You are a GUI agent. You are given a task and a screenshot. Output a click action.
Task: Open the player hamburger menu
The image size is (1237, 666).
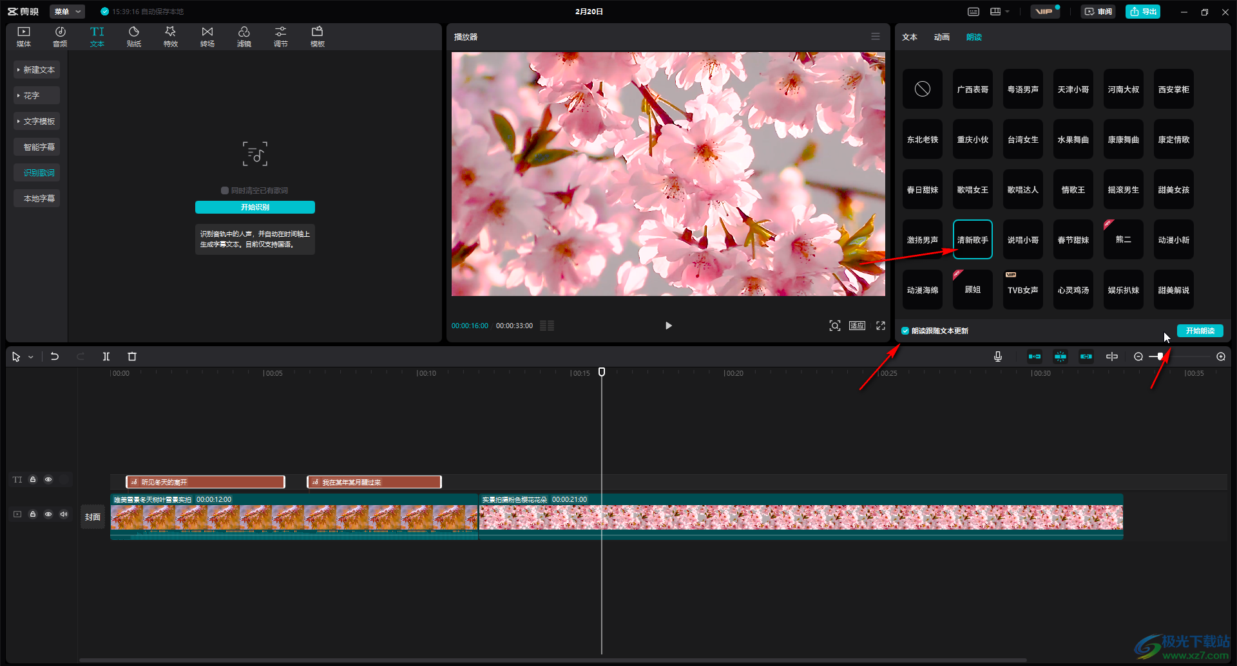876,37
